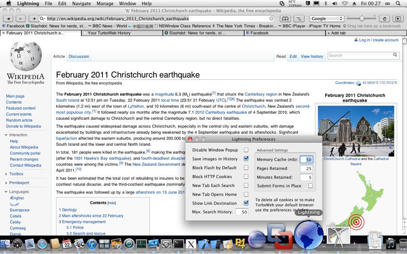Open the File menu
The width and height of the screenshot is (407, 254).
pos(48,4)
